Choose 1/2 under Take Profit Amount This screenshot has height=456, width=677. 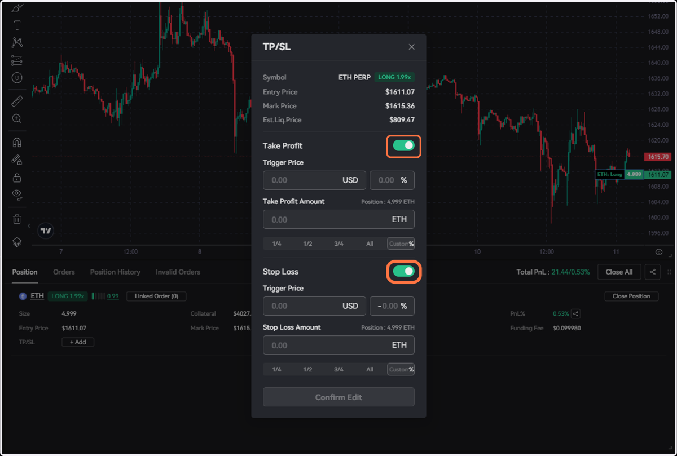tap(307, 244)
